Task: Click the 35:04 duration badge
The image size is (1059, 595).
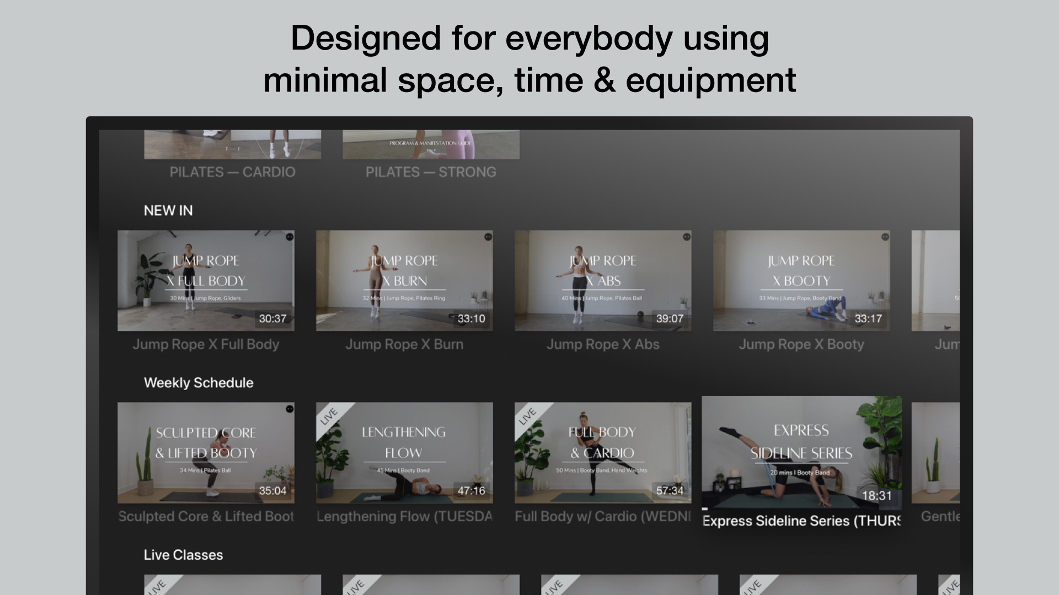Action: pyautogui.click(x=273, y=490)
